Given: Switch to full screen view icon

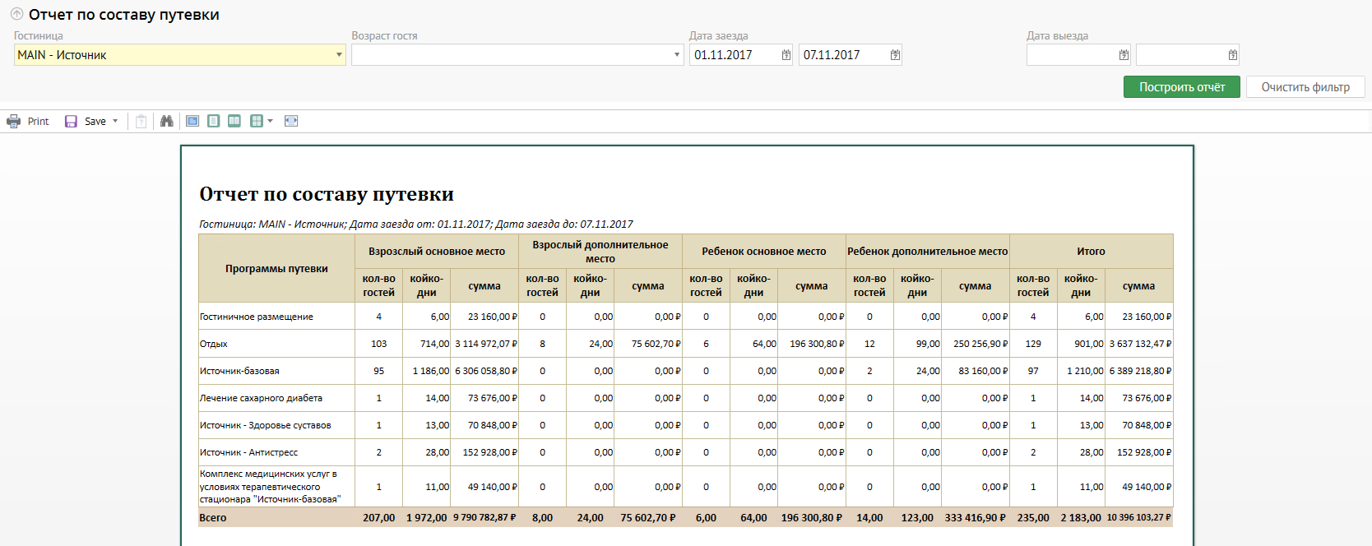Looking at the screenshot, I should (x=192, y=121).
